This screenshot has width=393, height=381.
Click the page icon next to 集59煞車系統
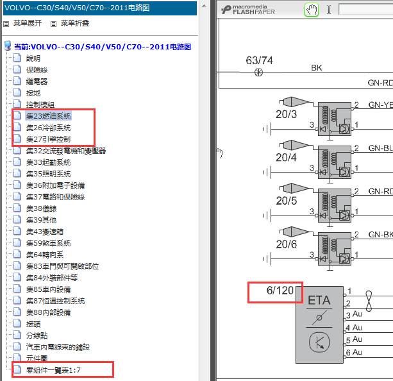(x=17, y=242)
